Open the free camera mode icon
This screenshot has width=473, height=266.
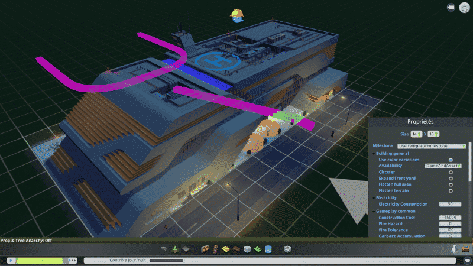[x=451, y=8]
